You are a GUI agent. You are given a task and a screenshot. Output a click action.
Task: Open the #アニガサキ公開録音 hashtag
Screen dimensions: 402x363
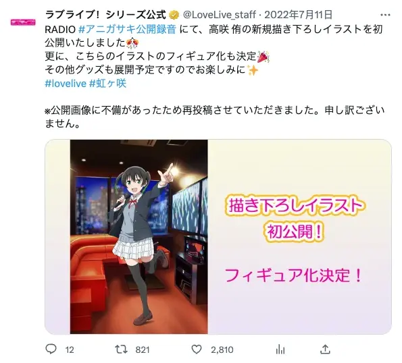pos(128,29)
